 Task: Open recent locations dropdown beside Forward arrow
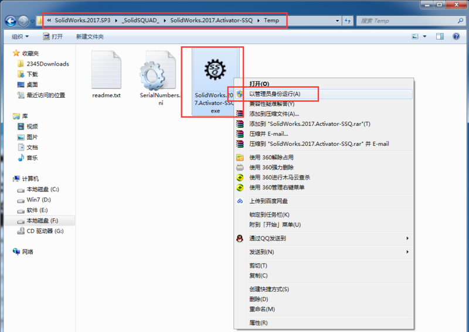coord(32,21)
